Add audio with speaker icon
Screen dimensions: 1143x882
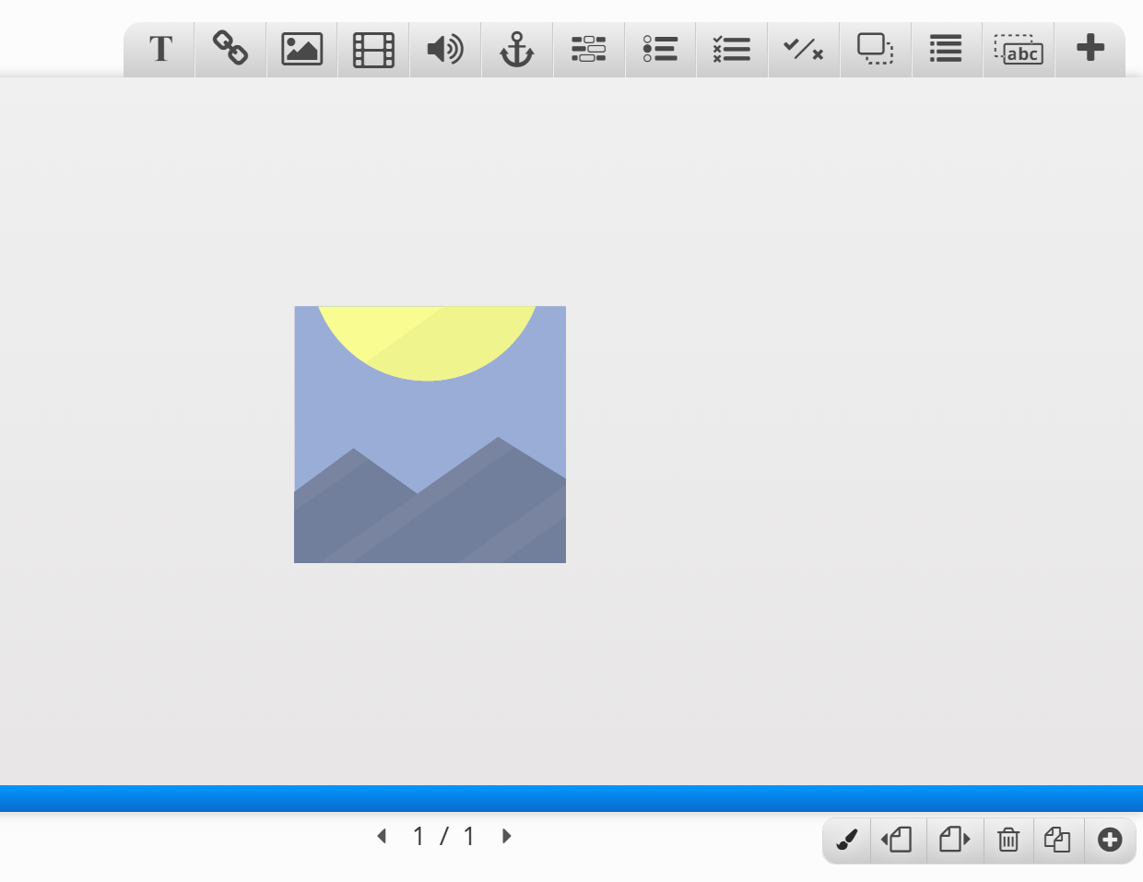[x=445, y=49]
